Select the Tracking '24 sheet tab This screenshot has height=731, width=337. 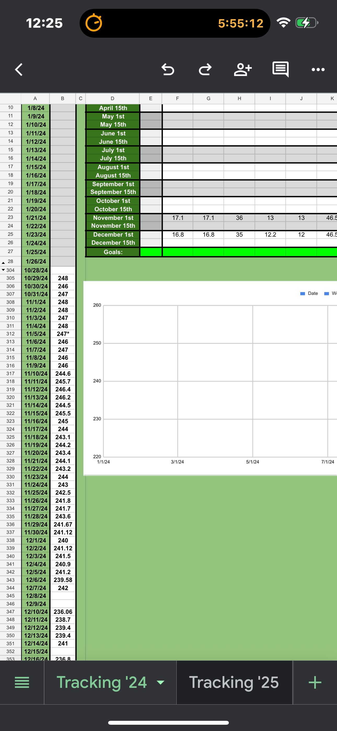coord(102,682)
